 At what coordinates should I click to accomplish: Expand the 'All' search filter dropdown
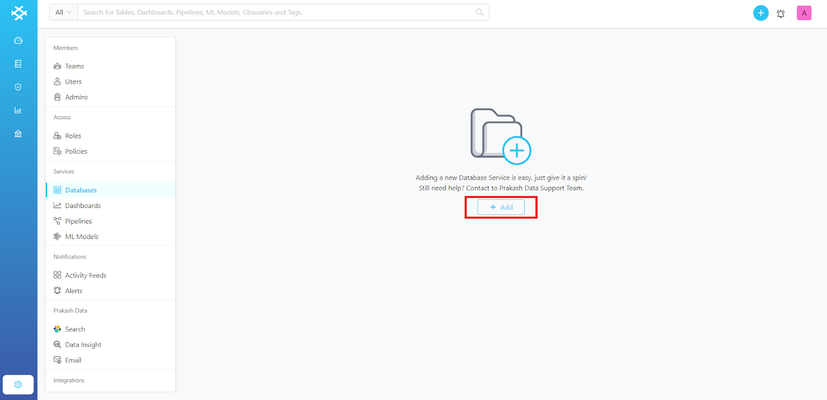63,12
